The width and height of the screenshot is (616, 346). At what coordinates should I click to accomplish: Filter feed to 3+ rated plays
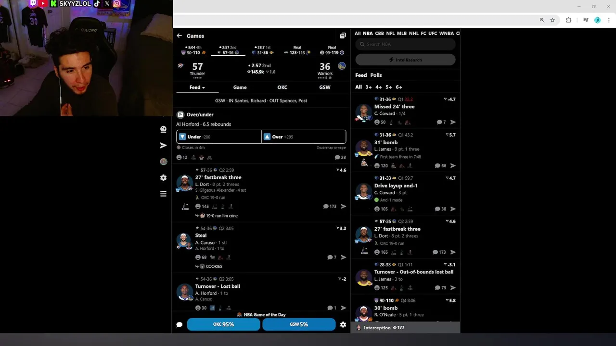pos(369,87)
